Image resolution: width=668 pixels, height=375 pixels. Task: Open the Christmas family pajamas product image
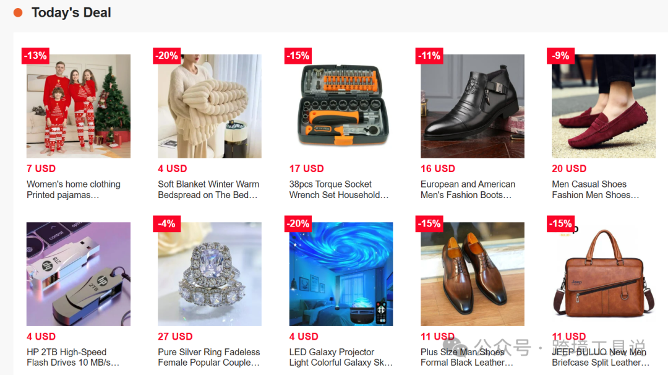79,106
